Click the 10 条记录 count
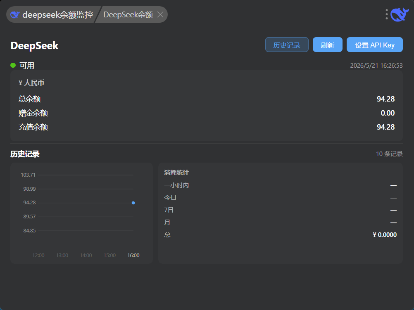 390,154
